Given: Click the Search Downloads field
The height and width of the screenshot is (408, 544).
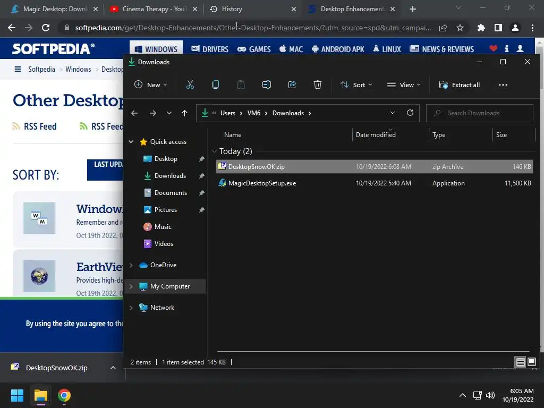Looking at the screenshot, I should pos(480,113).
